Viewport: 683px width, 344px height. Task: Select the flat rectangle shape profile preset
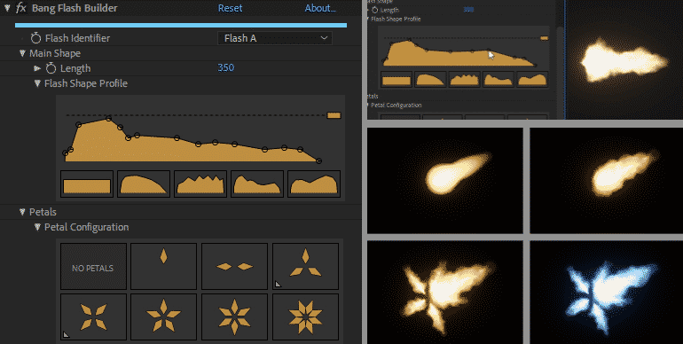click(x=87, y=184)
